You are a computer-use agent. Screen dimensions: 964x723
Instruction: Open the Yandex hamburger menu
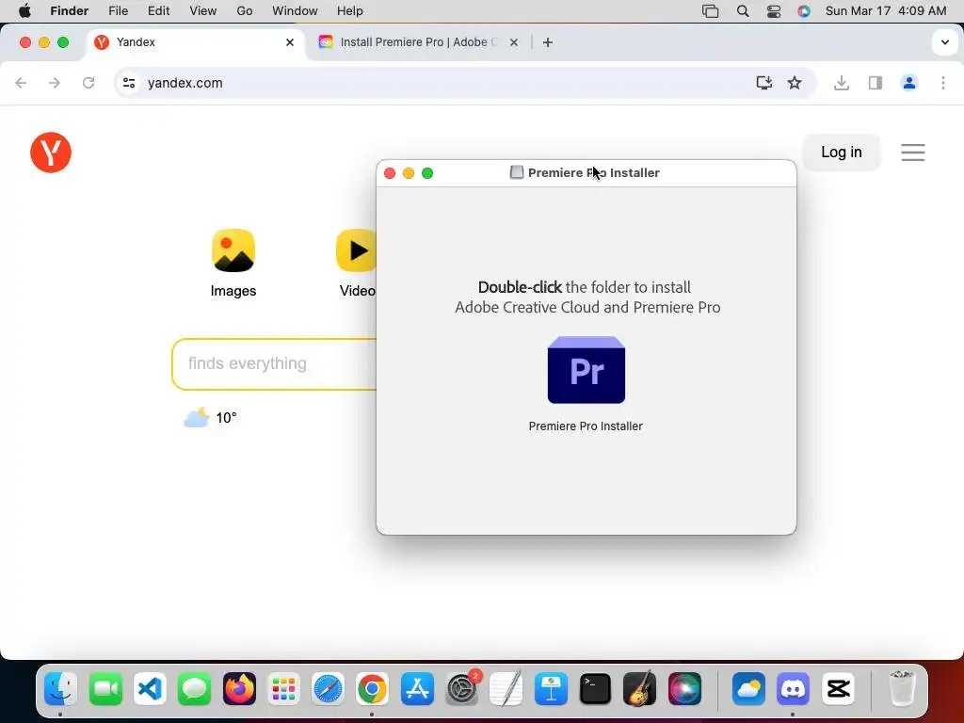click(x=913, y=152)
